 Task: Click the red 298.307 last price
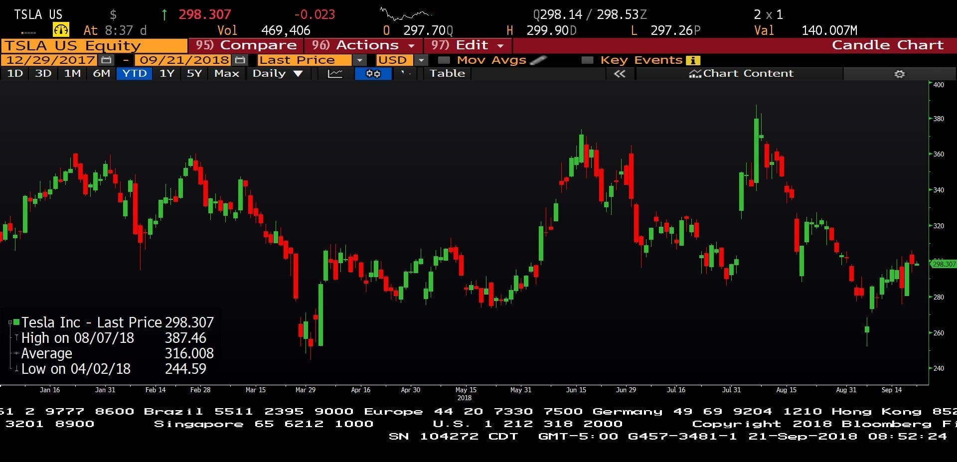point(205,14)
